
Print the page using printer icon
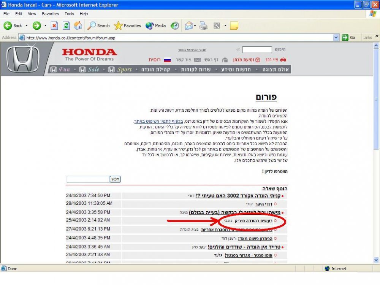tap(204, 25)
